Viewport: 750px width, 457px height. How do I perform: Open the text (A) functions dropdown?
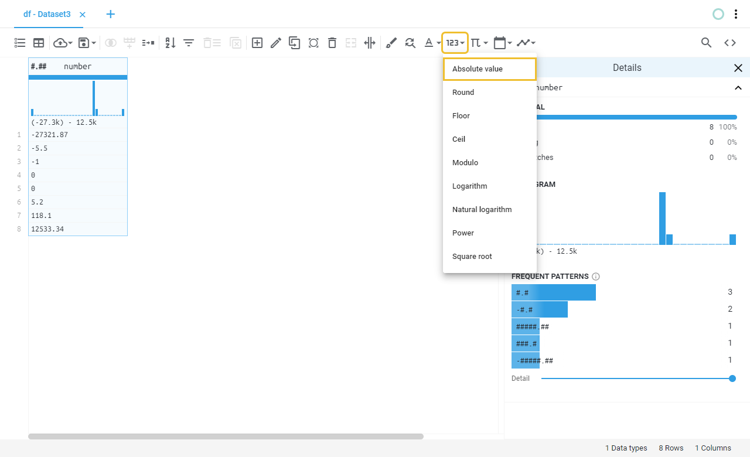pos(432,43)
